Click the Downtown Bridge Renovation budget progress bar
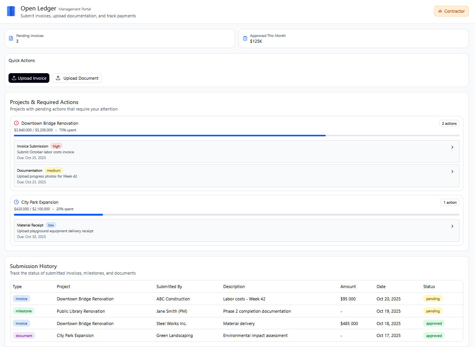Image resolution: width=475 pixels, height=347 pixels. 236,136
